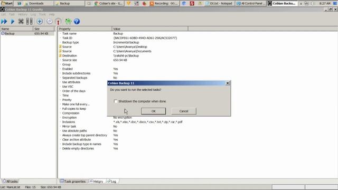Click the Cobian Backup title bar icon
This screenshot has height=190, width=338.
[x=2, y=9]
